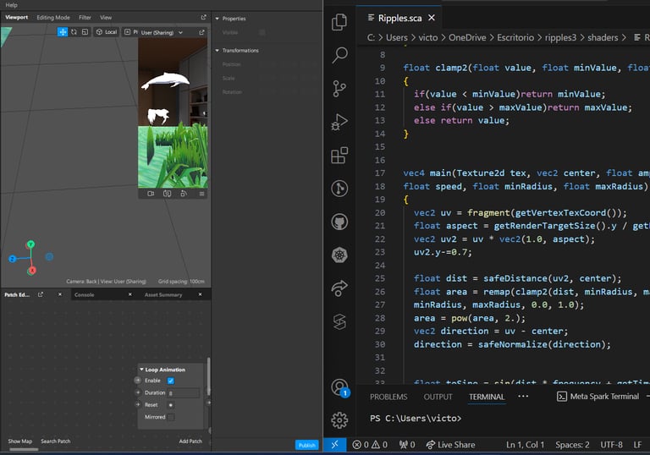
Task: Open the Manage gear in VS Code
Action: pyautogui.click(x=339, y=420)
